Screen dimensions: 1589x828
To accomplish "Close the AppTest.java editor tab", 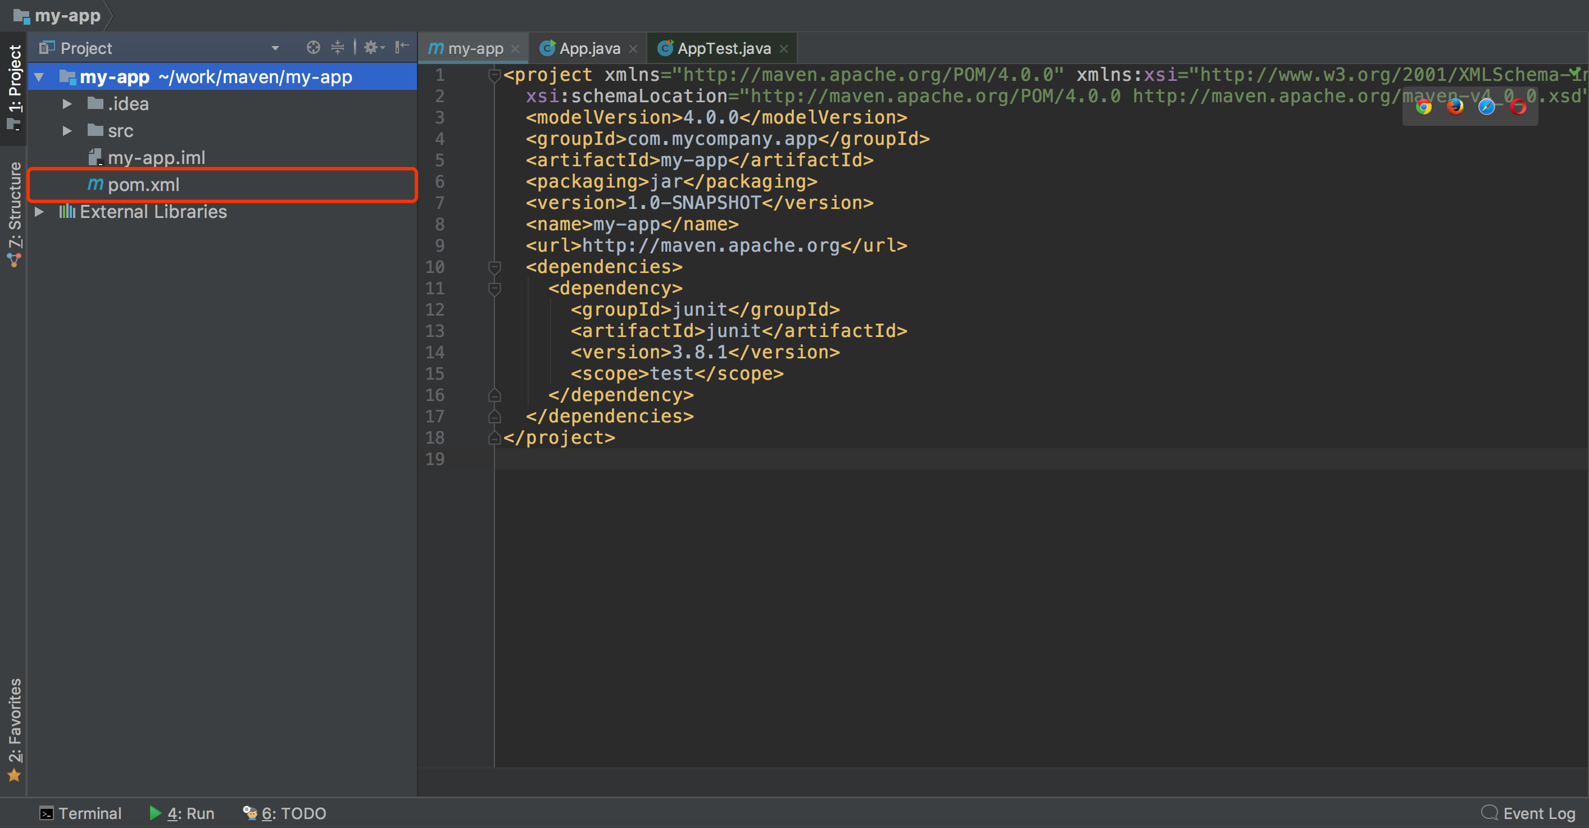I will click(x=783, y=49).
